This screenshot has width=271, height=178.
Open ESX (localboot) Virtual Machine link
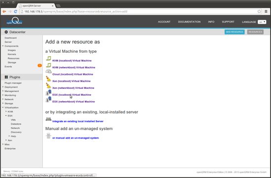(72, 95)
